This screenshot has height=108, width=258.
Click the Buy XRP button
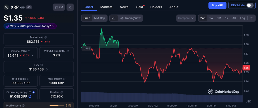[217, 5]
